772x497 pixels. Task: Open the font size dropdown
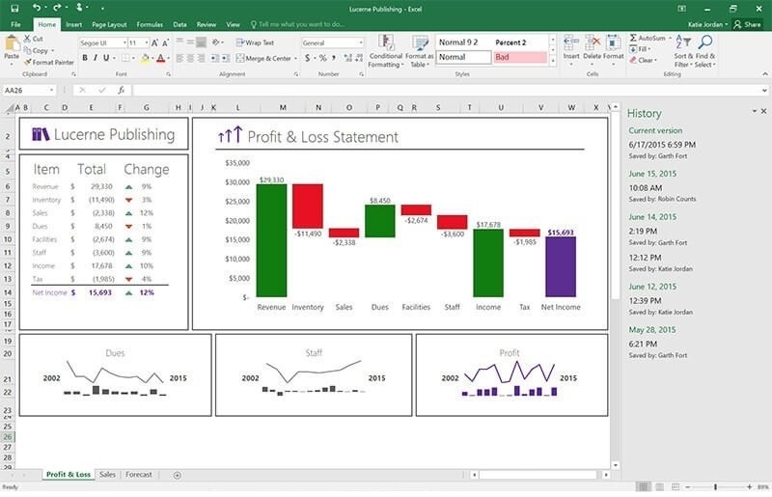[x=147, y=42]
